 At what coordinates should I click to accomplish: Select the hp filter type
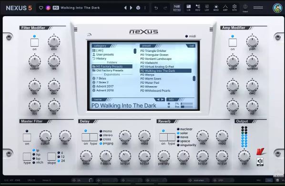tap(37, 155)
